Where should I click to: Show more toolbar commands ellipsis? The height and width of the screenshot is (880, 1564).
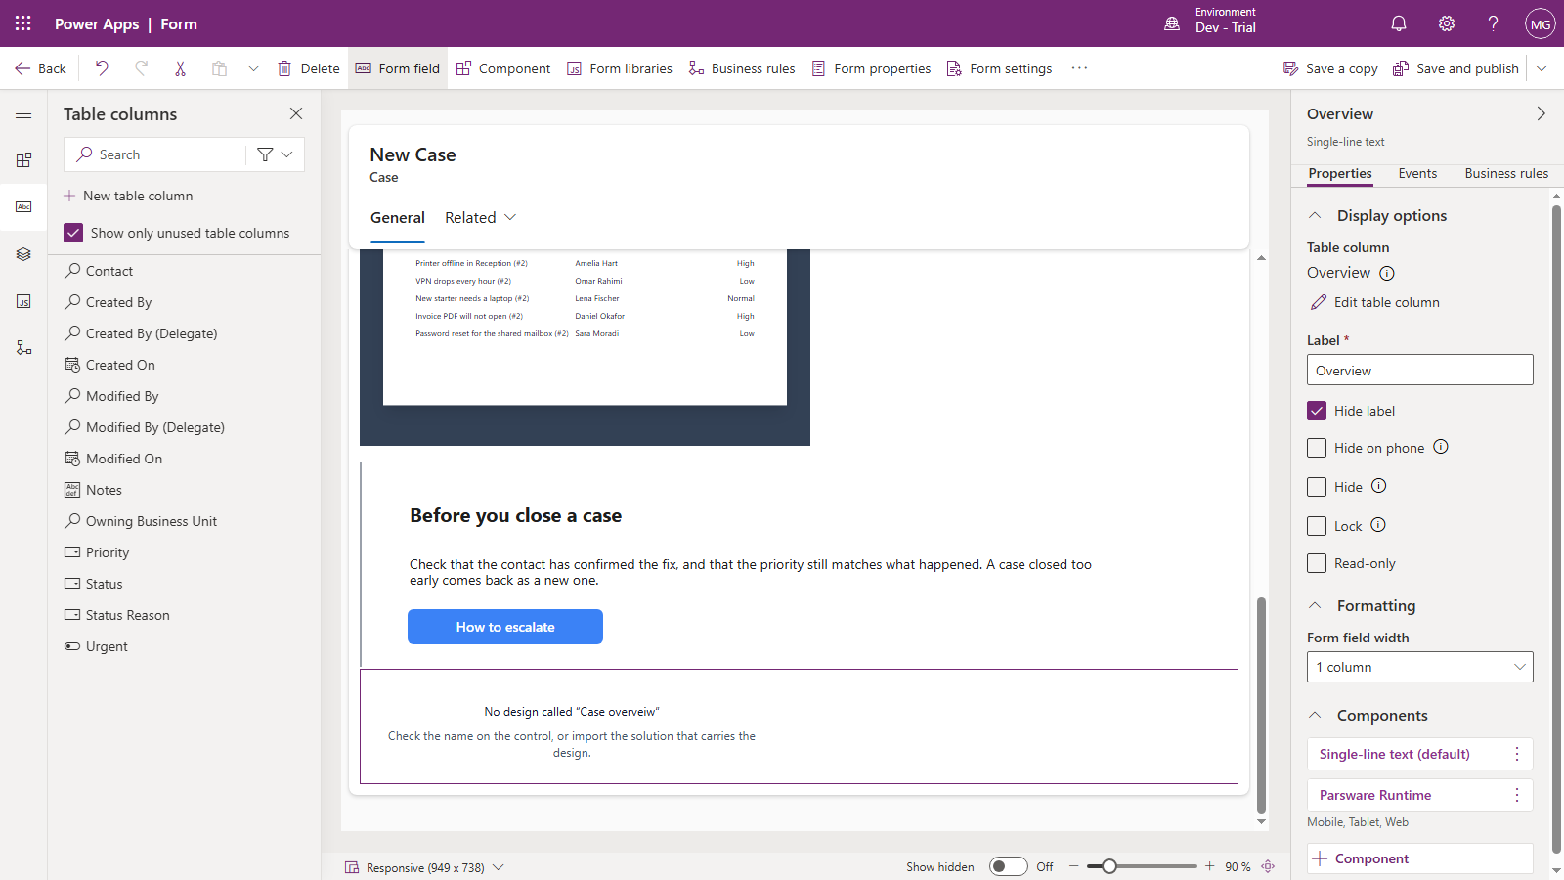pyautogui.click(x=1079, y=68)
